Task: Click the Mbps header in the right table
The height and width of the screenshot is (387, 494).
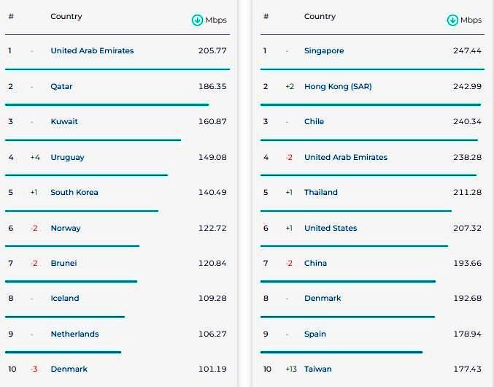Action: pos(471,20)
